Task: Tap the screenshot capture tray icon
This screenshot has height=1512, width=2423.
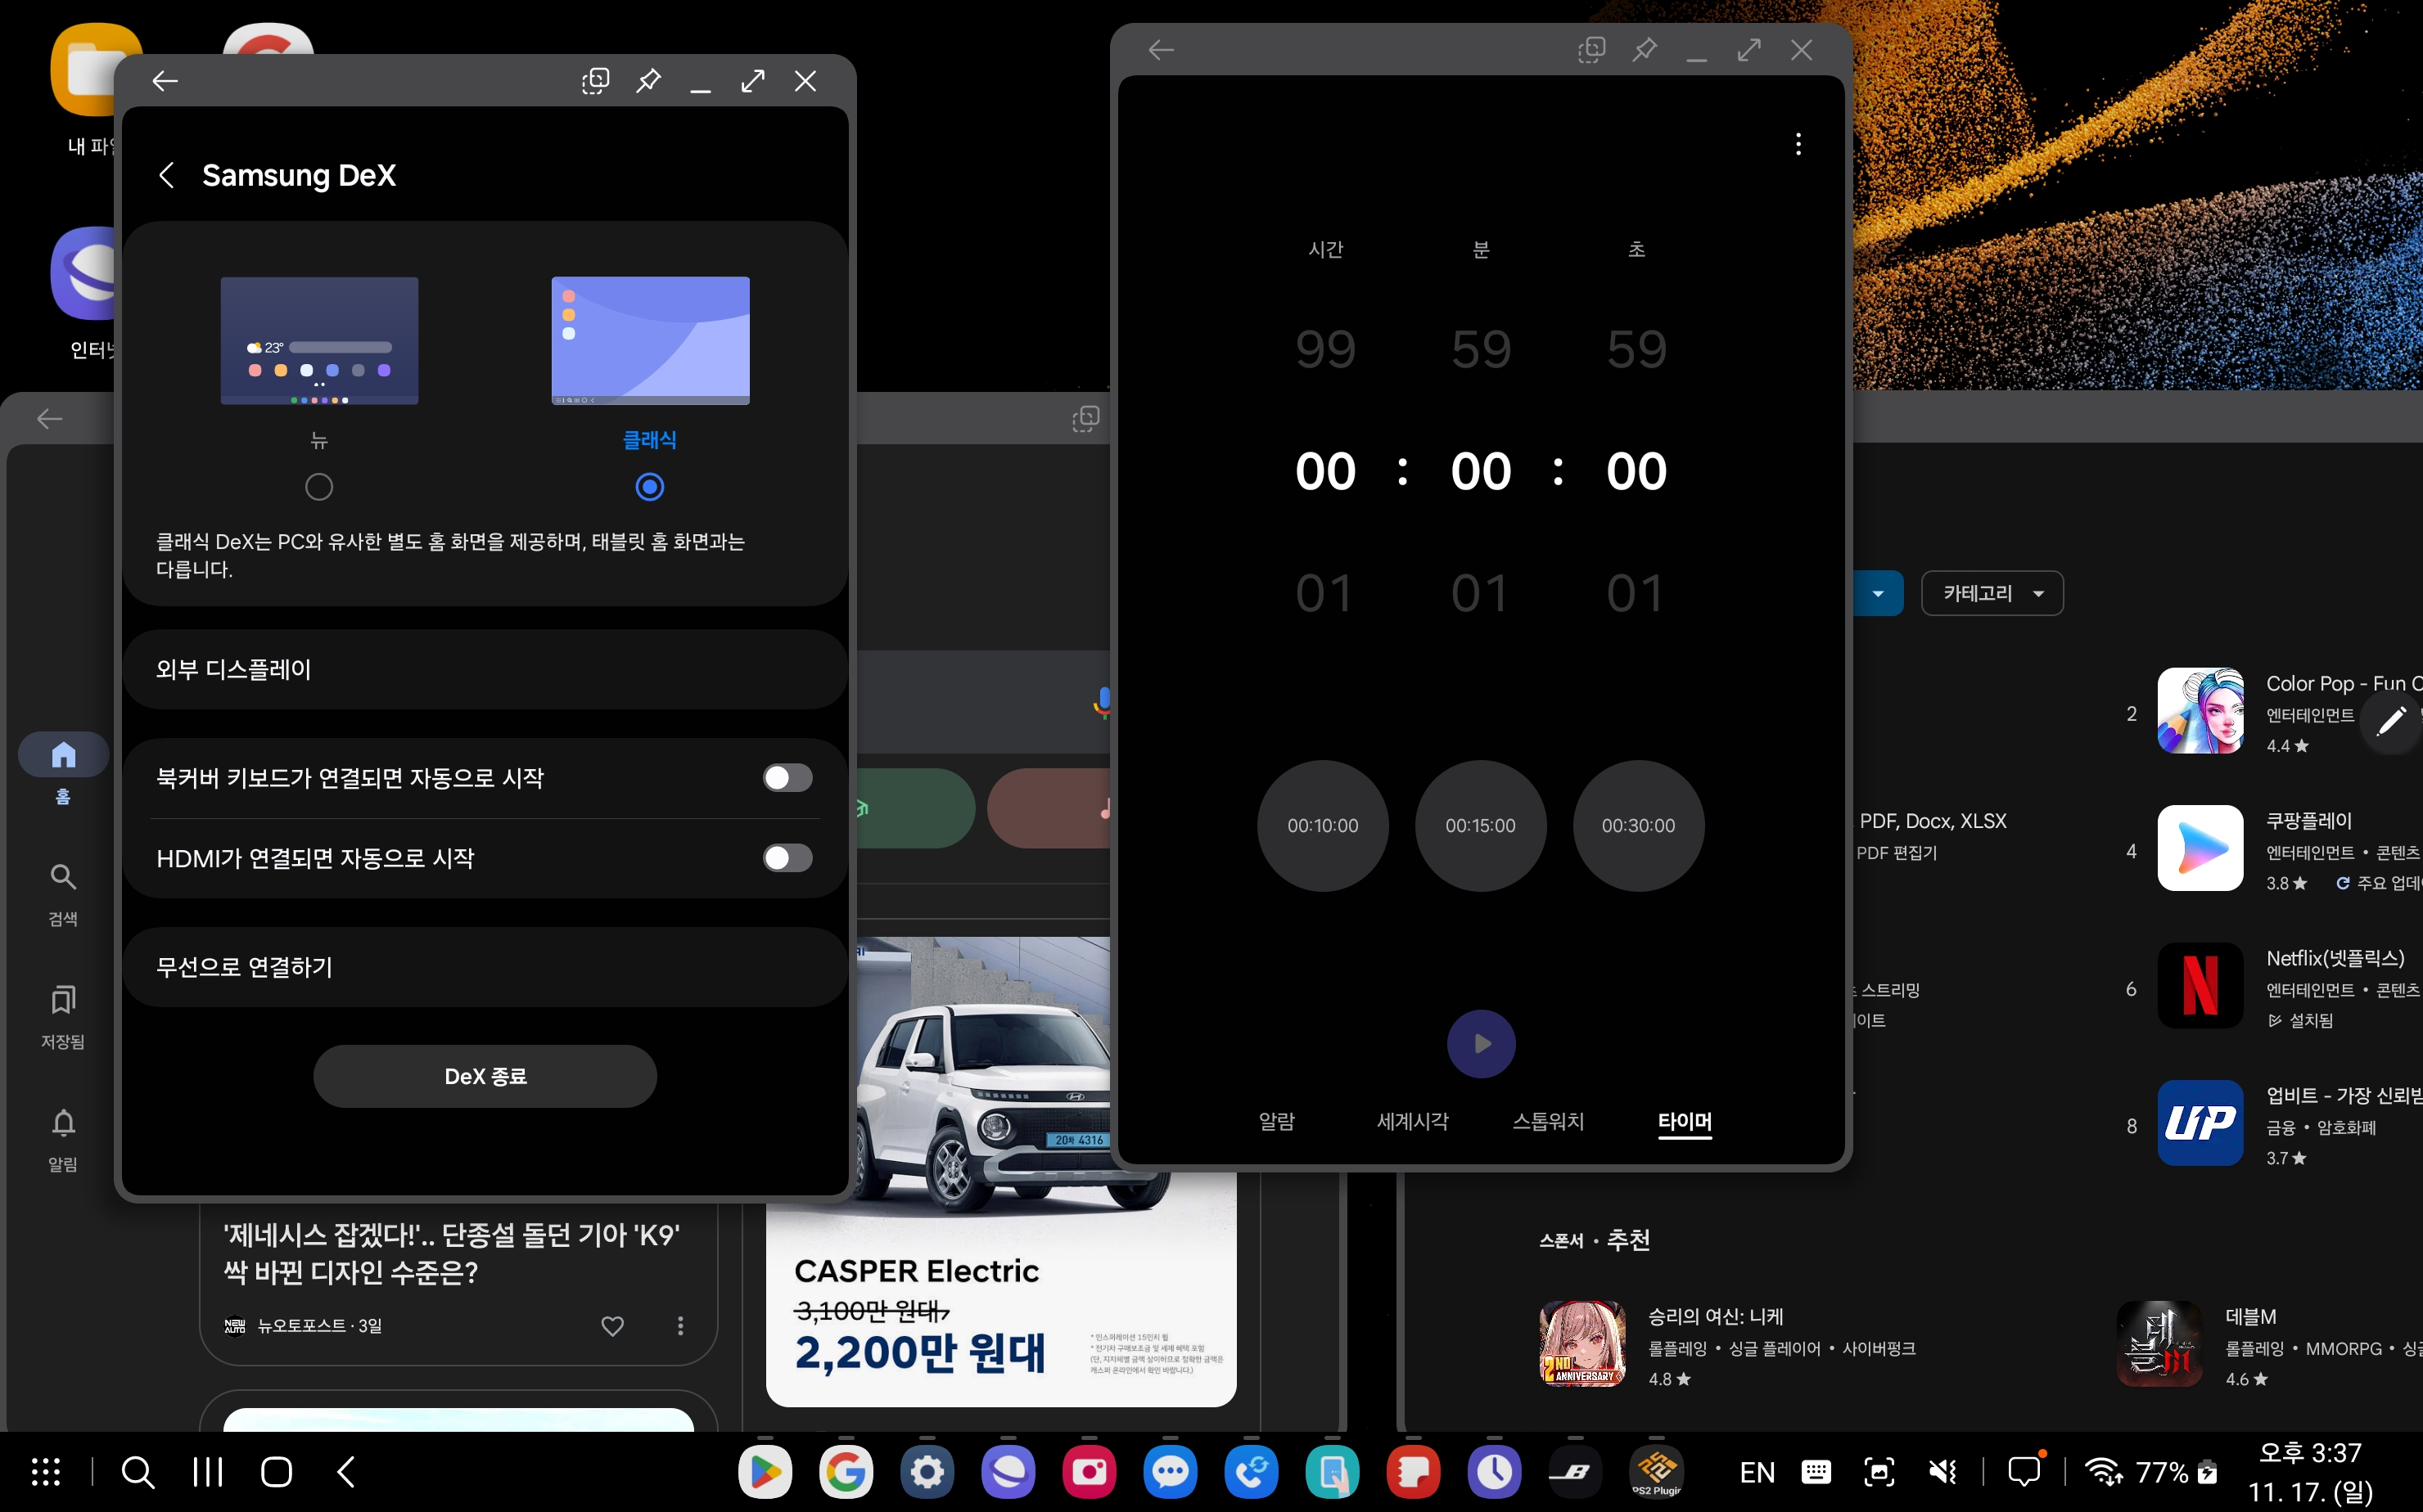Action: (1879, 1472)
